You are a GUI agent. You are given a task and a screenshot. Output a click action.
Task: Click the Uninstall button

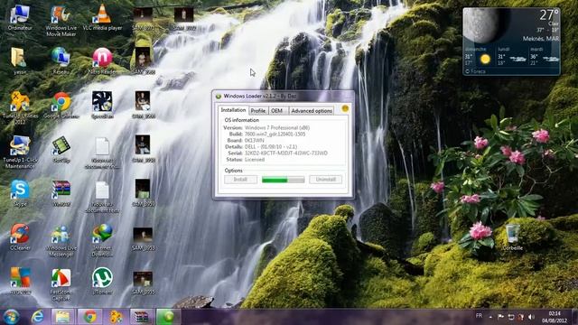[x=325, y=180]
